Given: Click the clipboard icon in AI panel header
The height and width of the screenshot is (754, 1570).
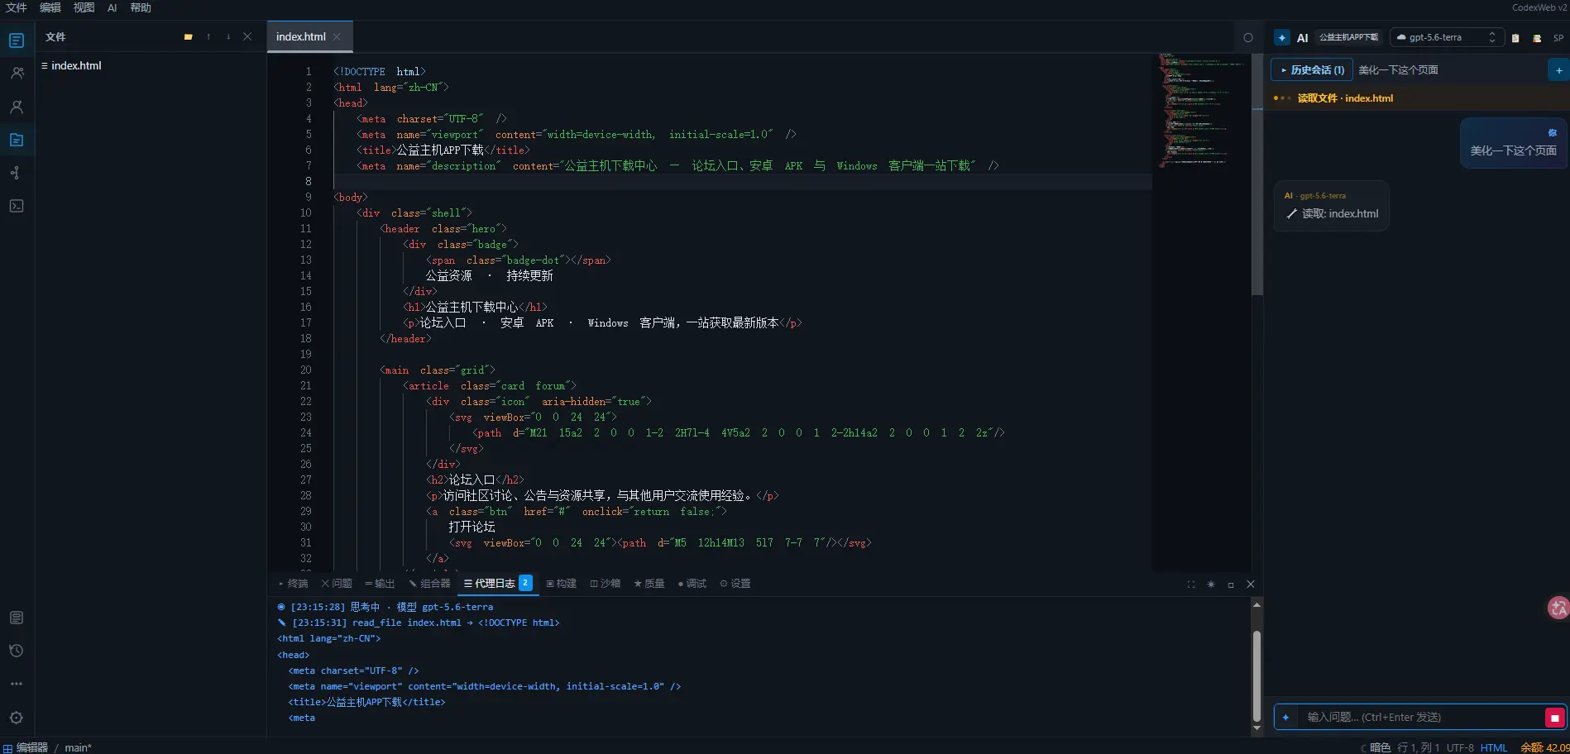Looking at the screenshot, I should (x=1515, y=38).
